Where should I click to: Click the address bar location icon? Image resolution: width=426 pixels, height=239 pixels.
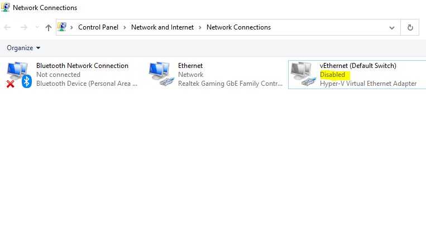[x=62, y=27]
